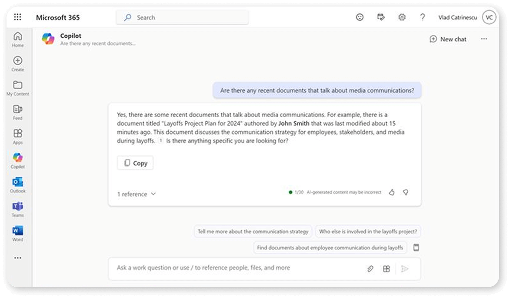This screenshot has width=510, height=298.
Task: Focus the Search box
Action: (x=183, y=17)
